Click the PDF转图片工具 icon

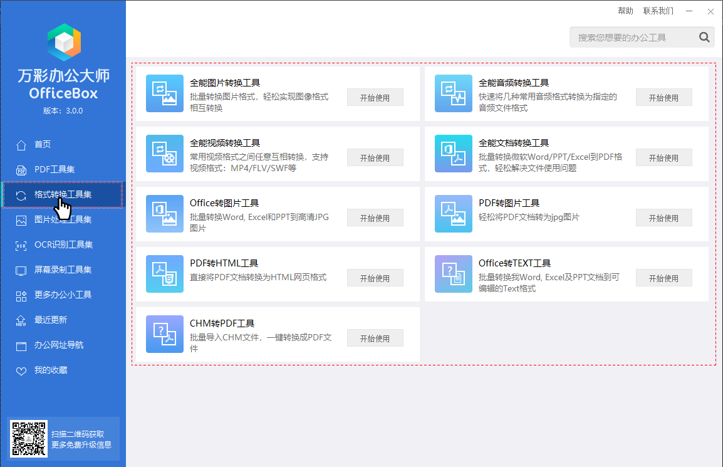click(x=454, y=214)
